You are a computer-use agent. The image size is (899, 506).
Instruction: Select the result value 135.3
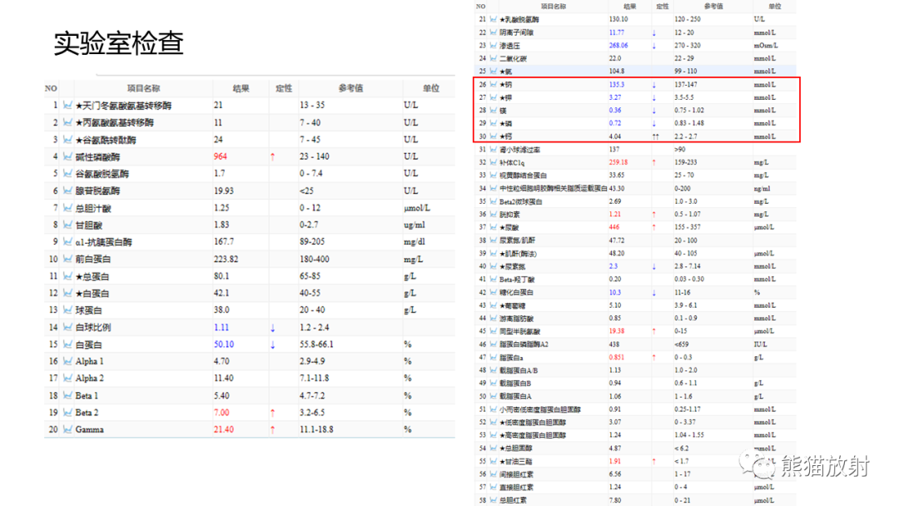pyautogui.click(x=616, y=84)
